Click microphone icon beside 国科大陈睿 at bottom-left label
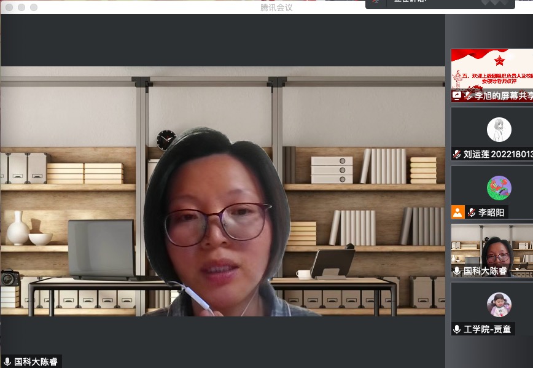This screenshot has width=533, height=368. coord(7,361)
